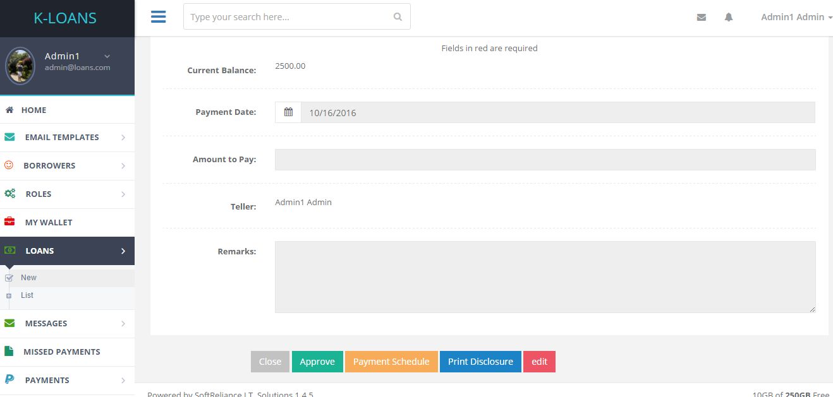Open the bell alerts icon
This screenshot has height=397, width=833.
point(729,18)
